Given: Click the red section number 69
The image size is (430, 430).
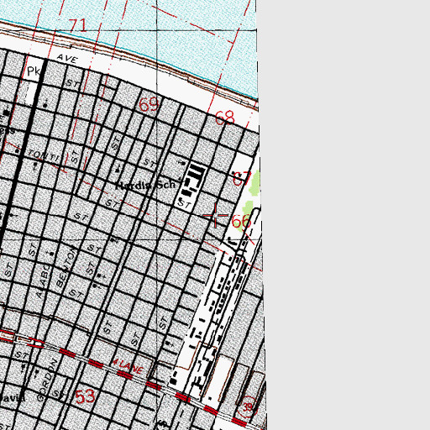Looking at the screenshot, I should [149, 105].
